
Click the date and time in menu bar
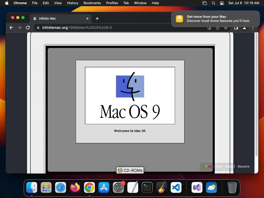244,3
